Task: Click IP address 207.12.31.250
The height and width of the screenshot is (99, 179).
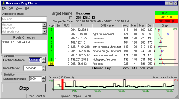Action: tap(79, 38)
